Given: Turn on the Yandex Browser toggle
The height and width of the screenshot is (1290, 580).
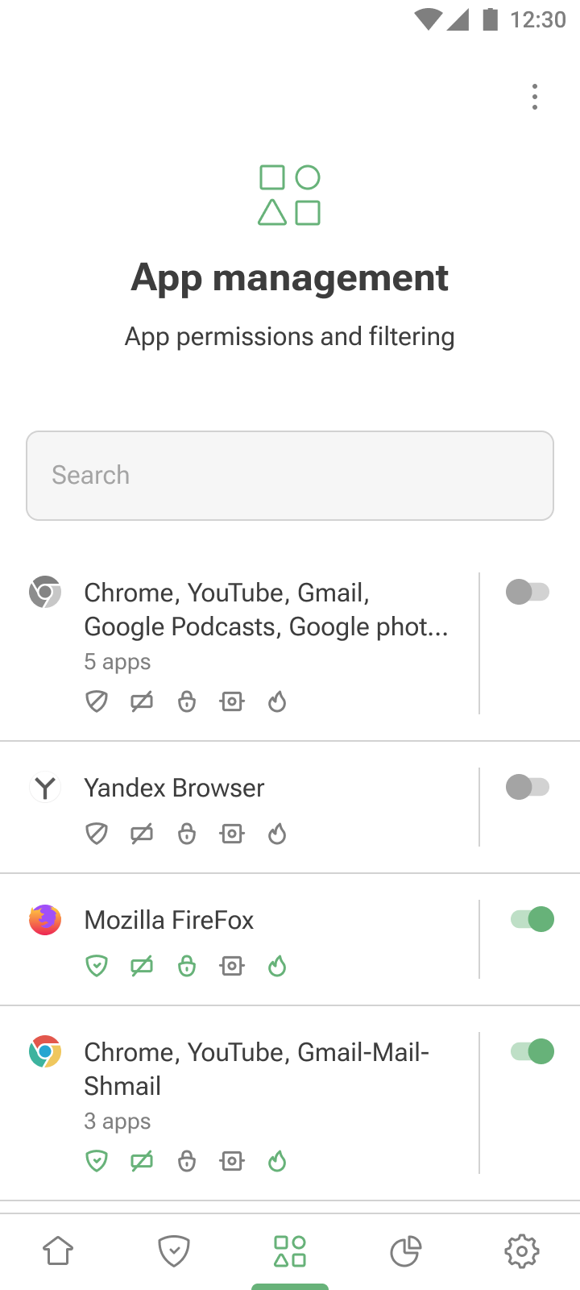Looking at the screenshot, I should (x=528, y=787).
